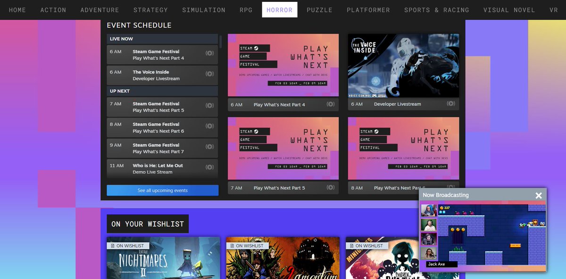Switch to the ACTION category tab
Viewport: 566px width, 279px height.
pos(53,9)
